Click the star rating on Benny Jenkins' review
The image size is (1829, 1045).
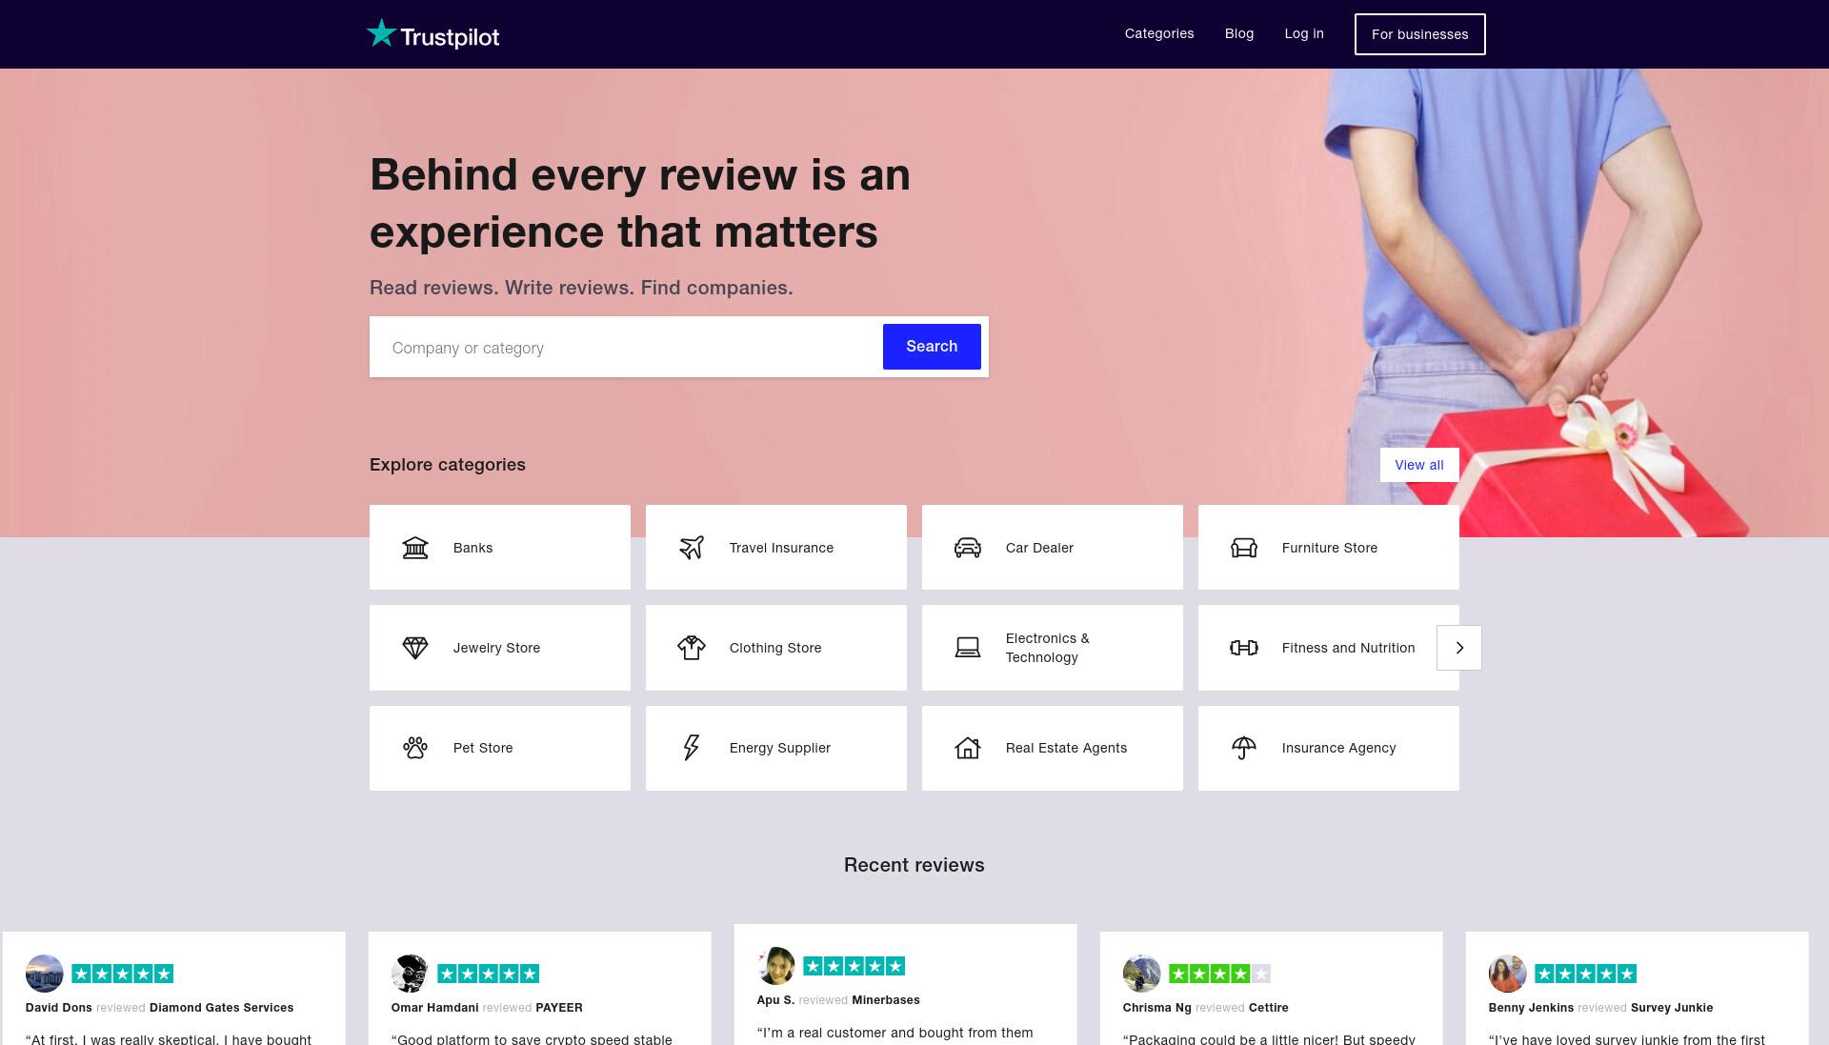point(1586,974)
